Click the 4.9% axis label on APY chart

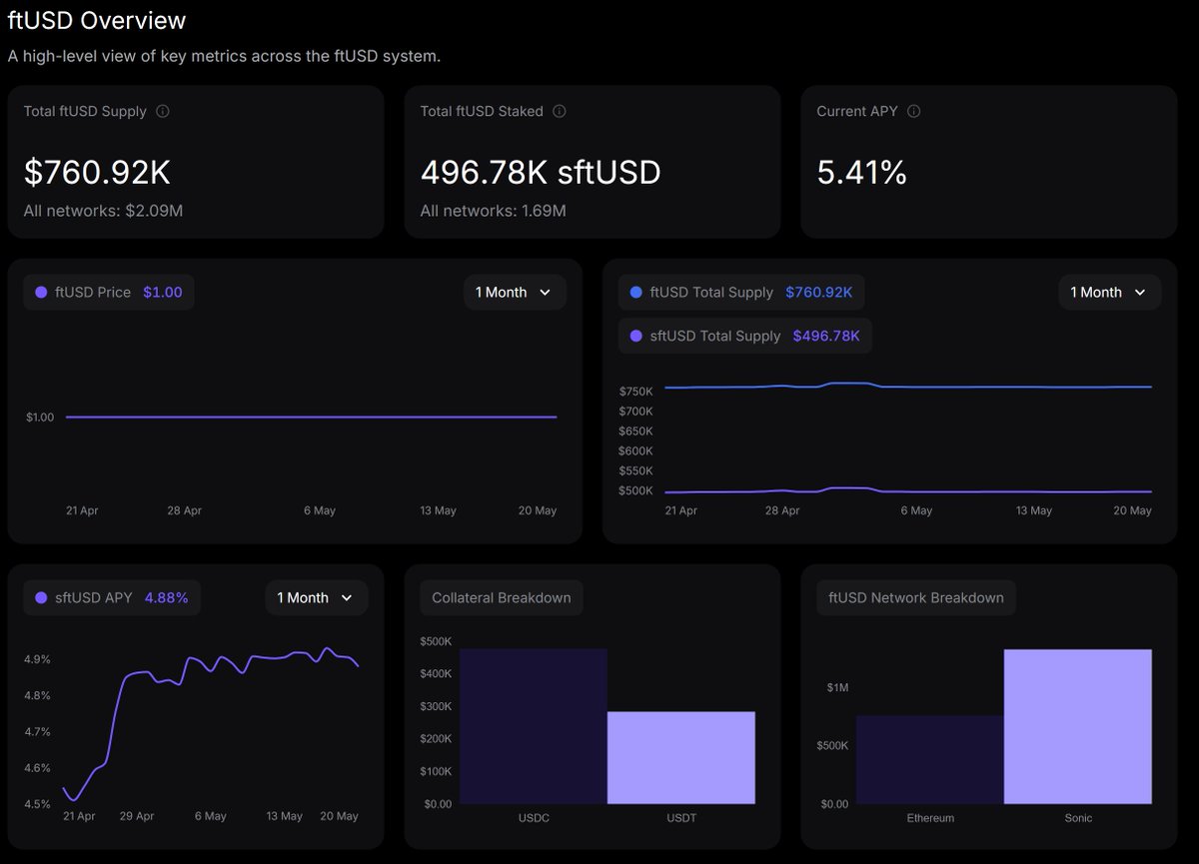(37, 659)
